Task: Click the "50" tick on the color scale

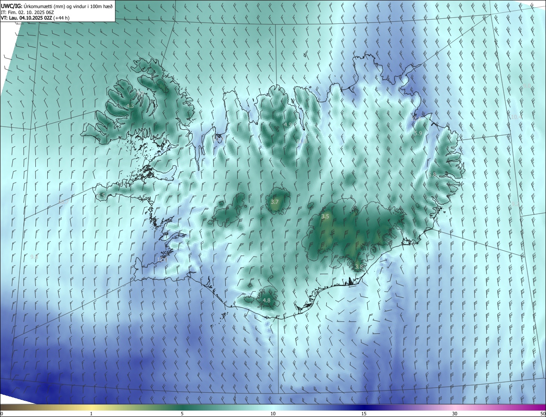Action: tap(543, 414)
